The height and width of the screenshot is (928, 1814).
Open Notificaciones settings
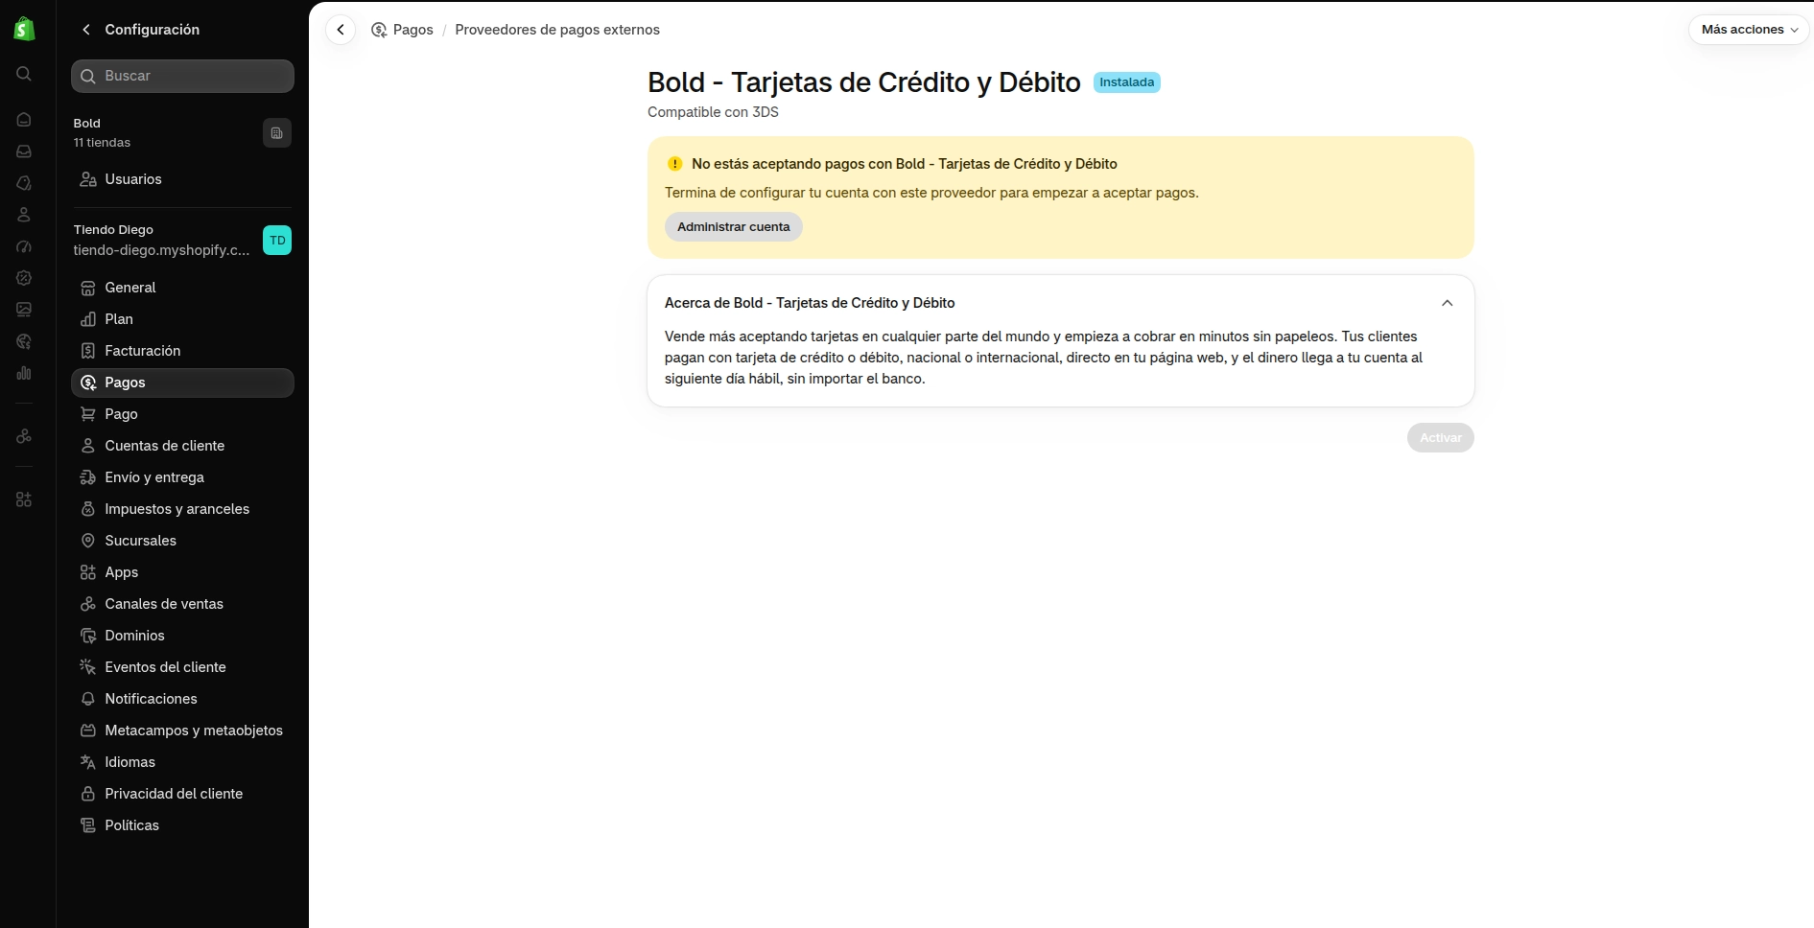tap(182, 699)
